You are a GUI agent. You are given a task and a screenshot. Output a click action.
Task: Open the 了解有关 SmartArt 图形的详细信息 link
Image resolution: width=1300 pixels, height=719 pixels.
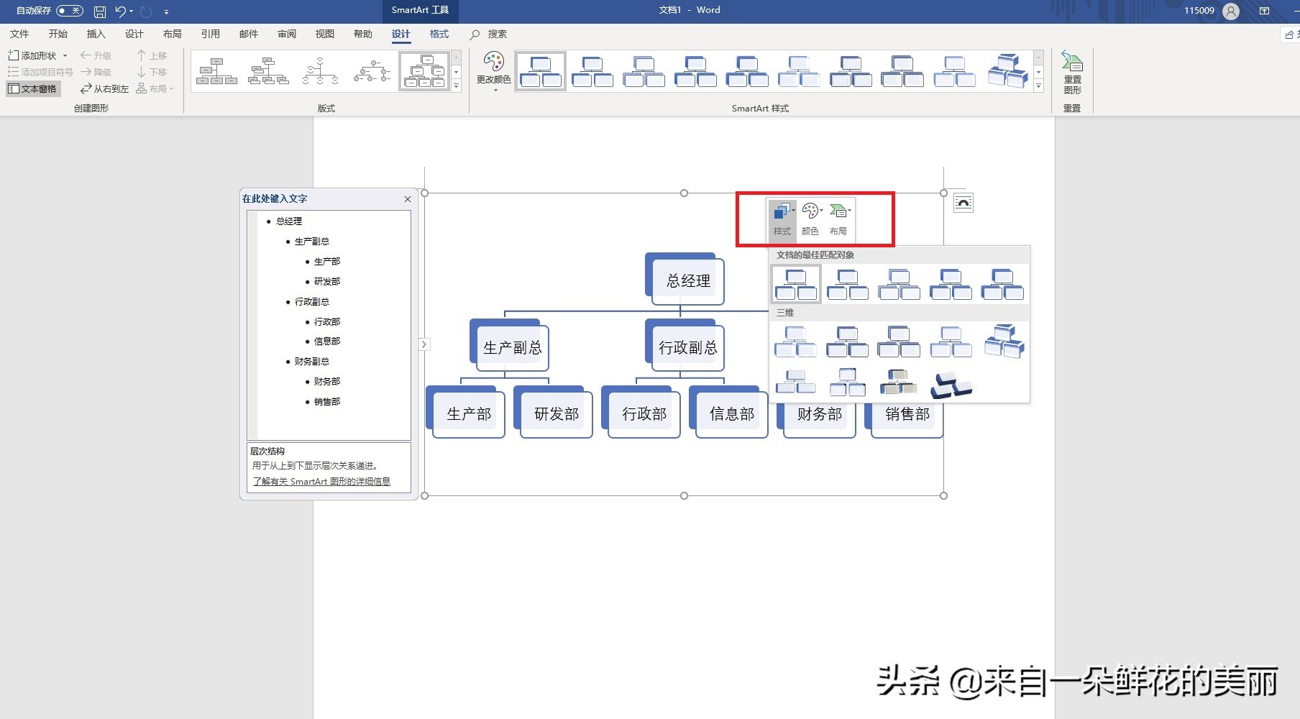321,482
